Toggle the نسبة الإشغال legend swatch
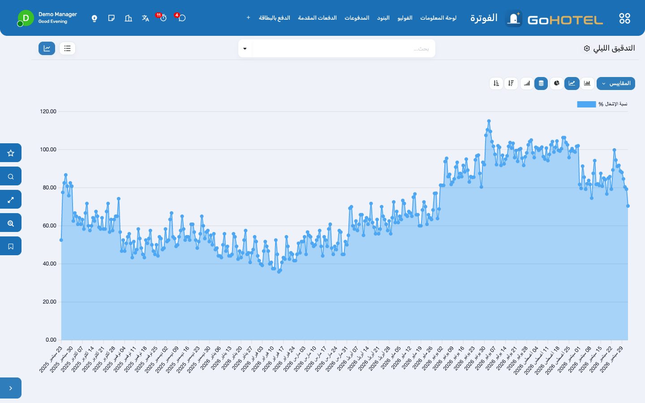This screenshot has width=645, height=403. tap(586, 104)
